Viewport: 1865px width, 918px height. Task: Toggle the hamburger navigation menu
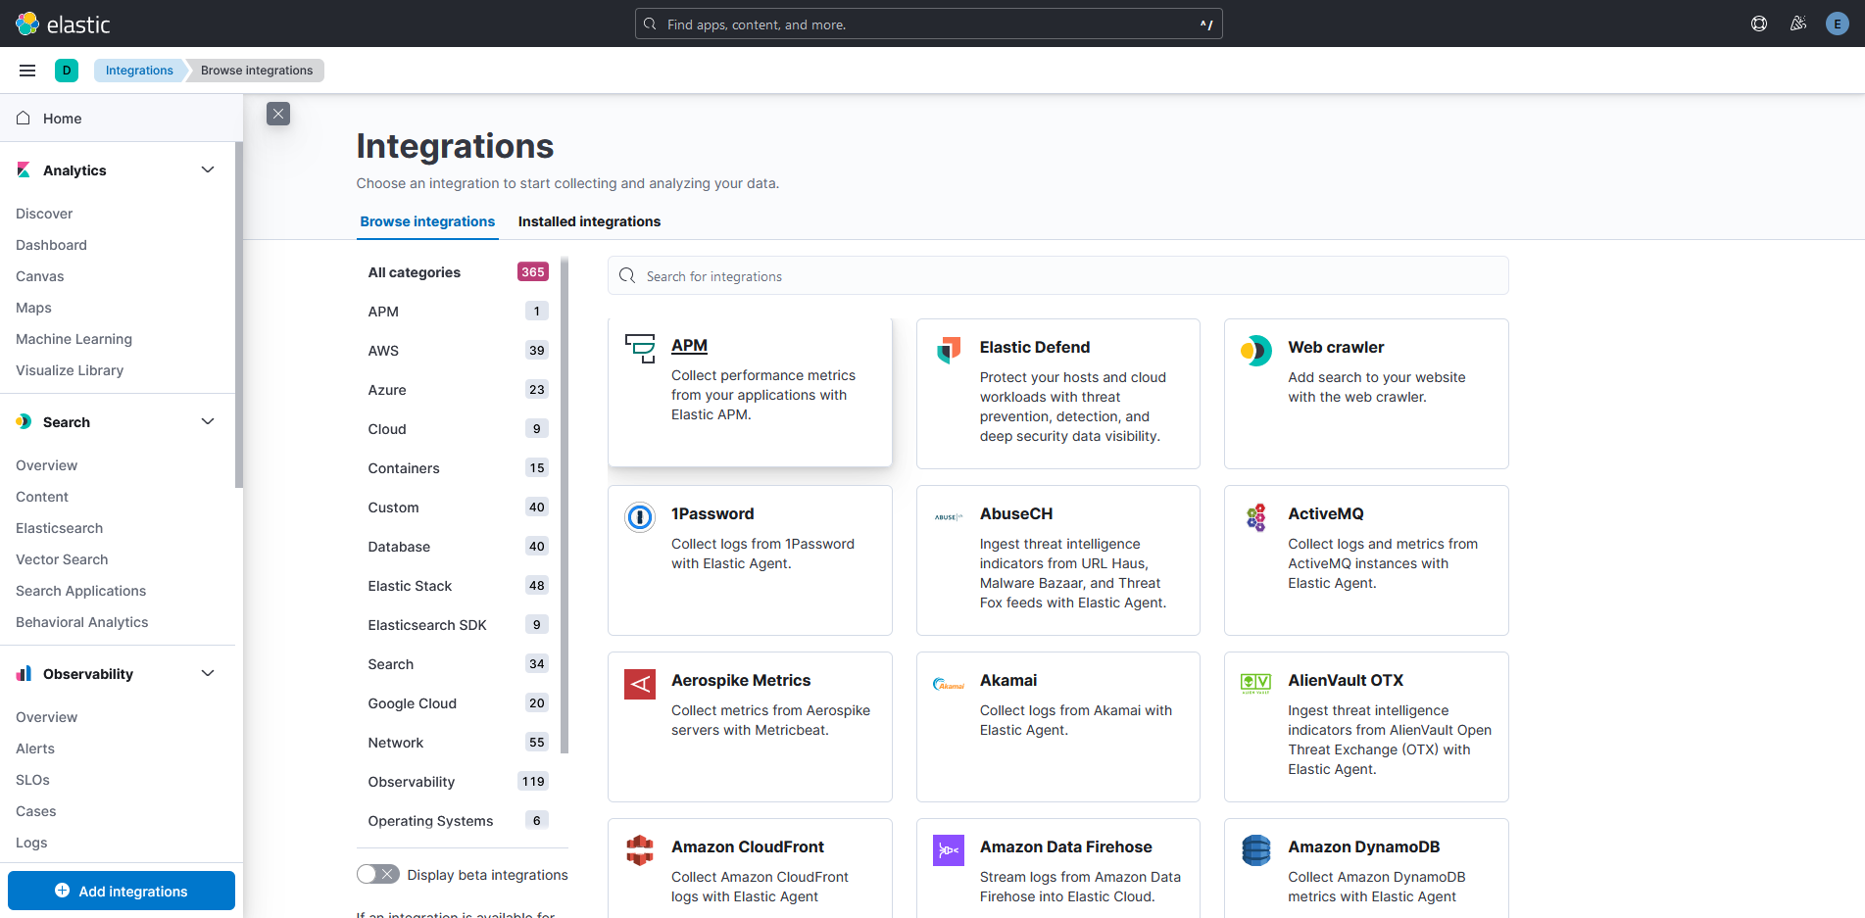[27, 71]
